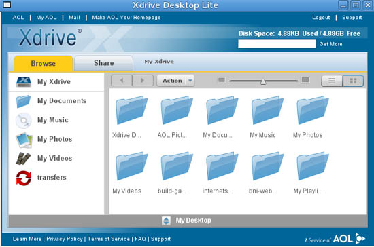Open the build-ga... folder
Image resolution: width=374 pixels, height=247 pixels.
(177, 166)
